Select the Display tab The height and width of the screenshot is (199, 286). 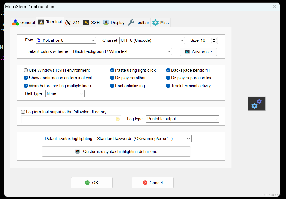[114, 23]
